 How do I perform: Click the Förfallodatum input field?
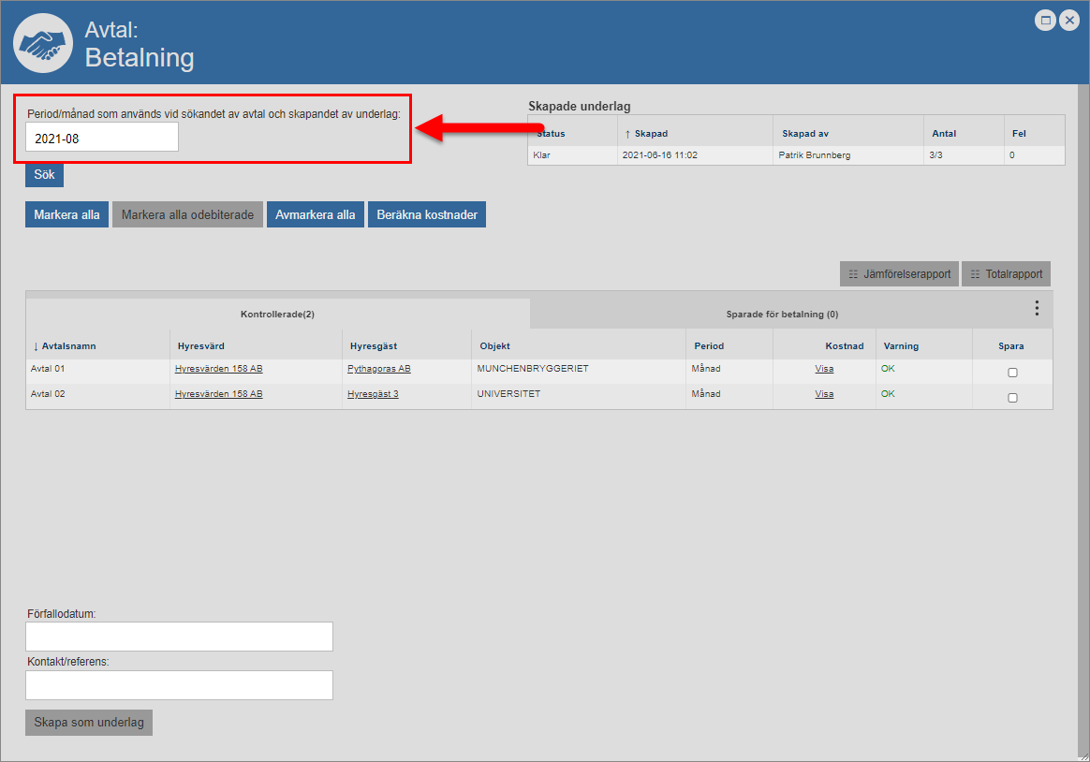click(x=179, y=637)
